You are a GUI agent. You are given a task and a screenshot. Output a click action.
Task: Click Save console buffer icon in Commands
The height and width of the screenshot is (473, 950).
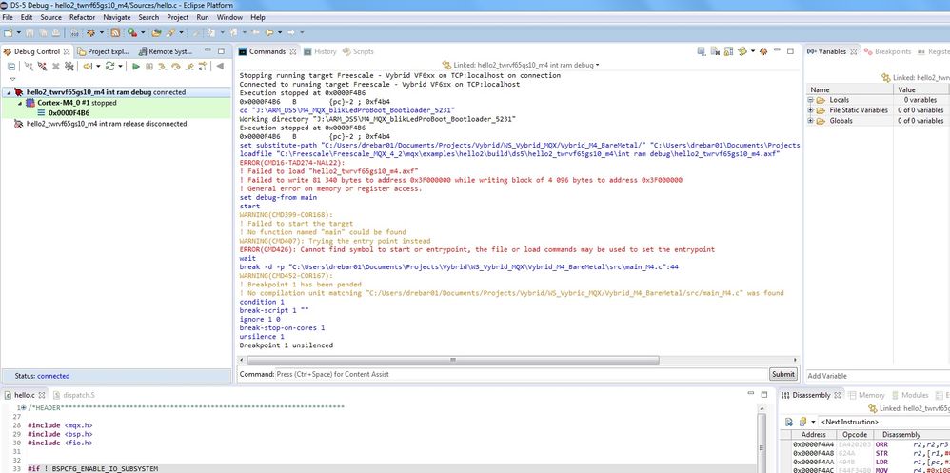click(702, 51)
